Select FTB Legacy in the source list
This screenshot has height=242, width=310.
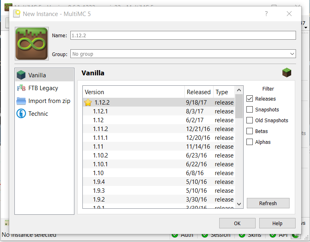pyautogui.click(x=44, y=88)
